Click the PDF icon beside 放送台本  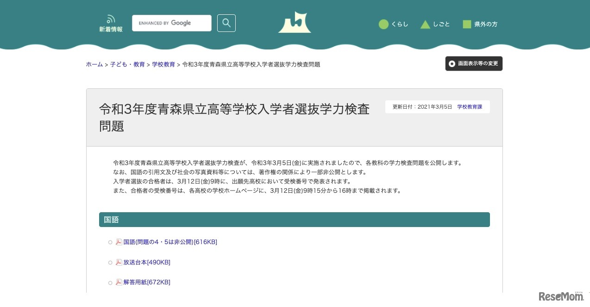click(x=119, y=262)
